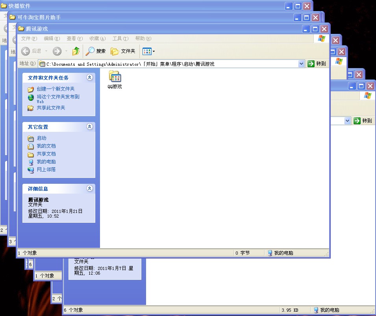The width and height of the screenshot is (376, 316).
Task: Click the 我的文档 icon in other places
Action: [31, 146]
